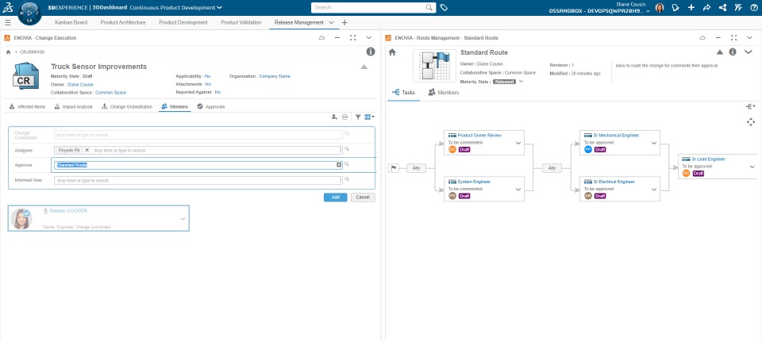Clear the Standard Route approver value
This screenshot has height=341, width=762.
pyautogui.click(x=339, y=165)
